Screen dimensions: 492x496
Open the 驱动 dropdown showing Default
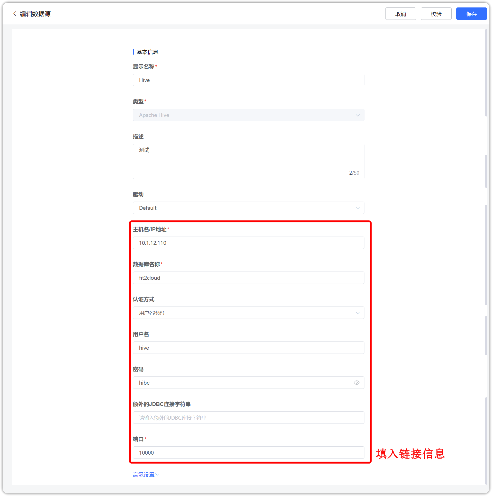click(248, 208)
